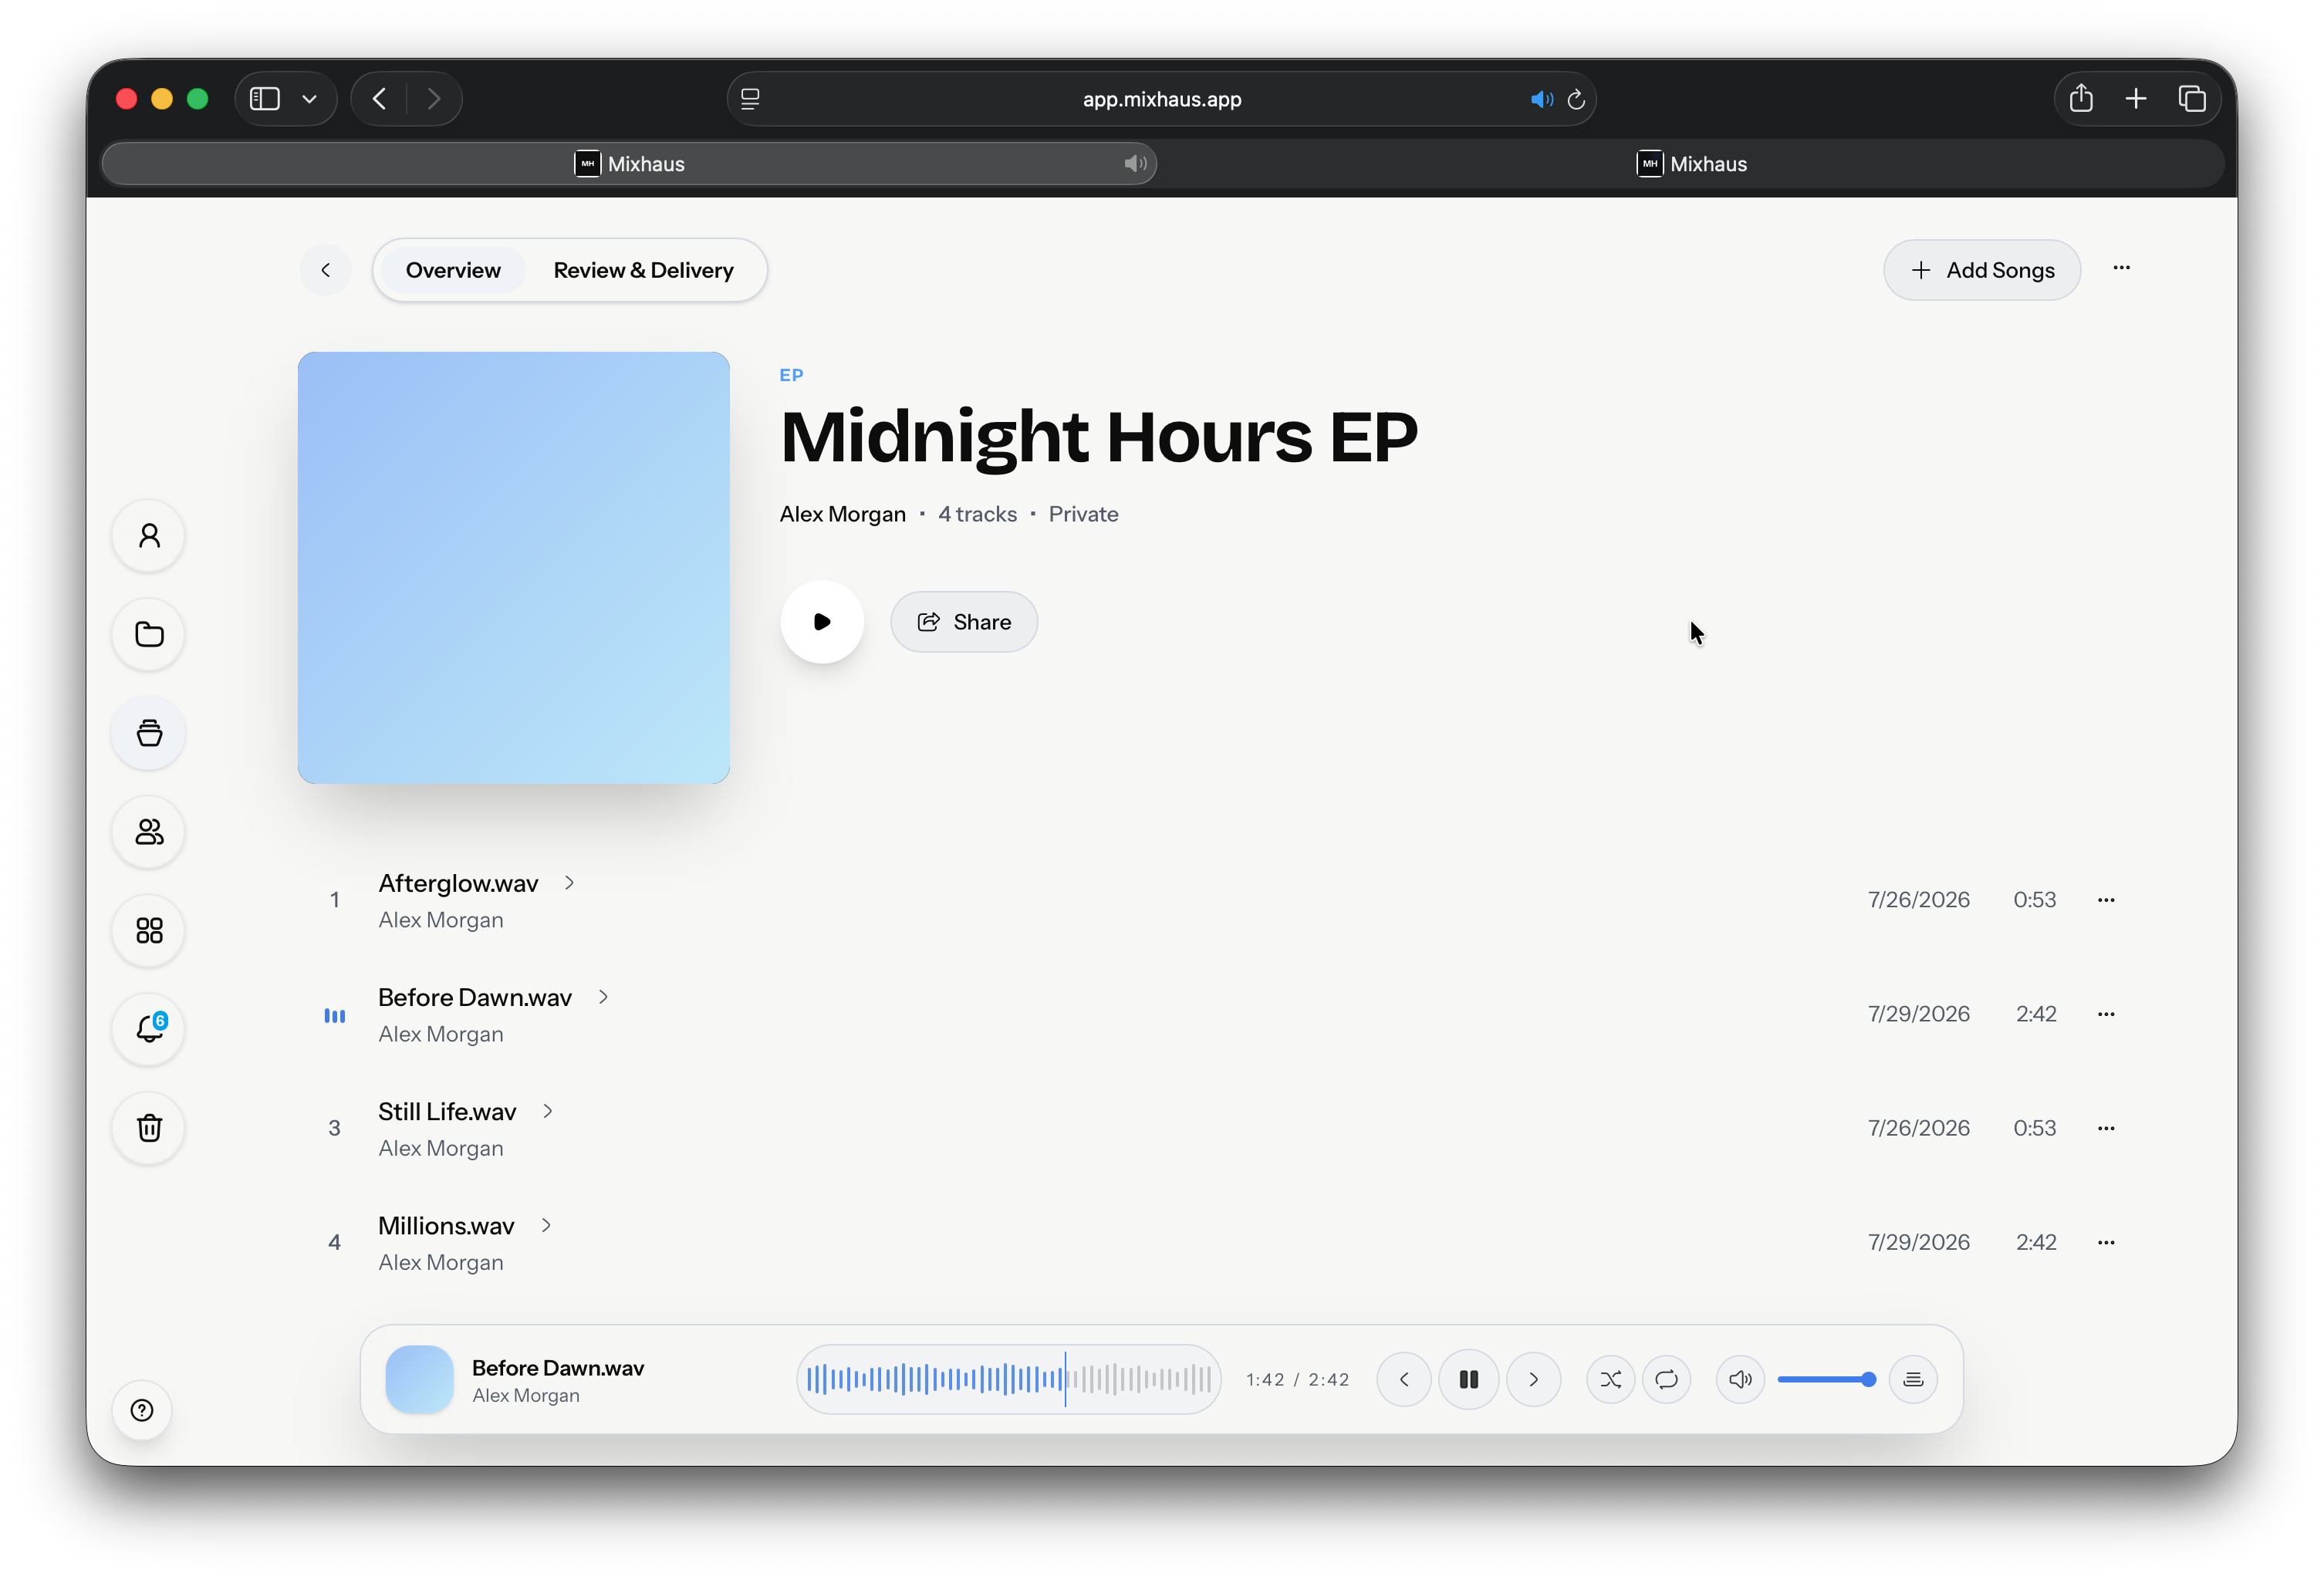2324x1580 pixels.
Task: Open the apps grid icon in sidebar
Action: 149,931
